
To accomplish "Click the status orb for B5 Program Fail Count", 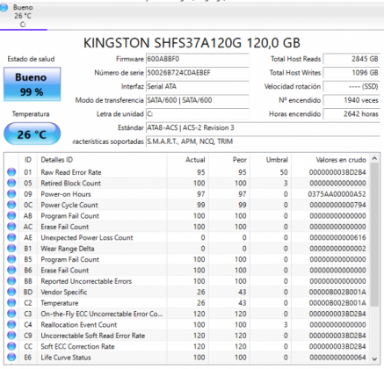I will click(x=11, y=259).
